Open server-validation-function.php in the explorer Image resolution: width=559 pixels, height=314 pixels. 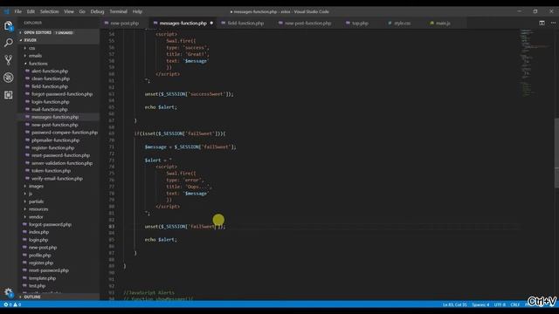59,163
